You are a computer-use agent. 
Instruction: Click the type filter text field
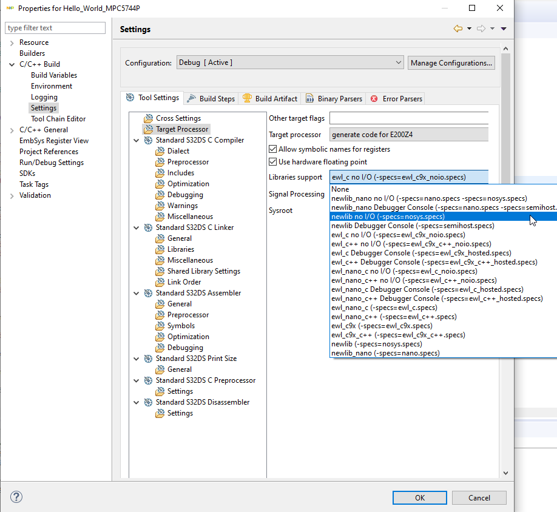click(x=55, y=28)
